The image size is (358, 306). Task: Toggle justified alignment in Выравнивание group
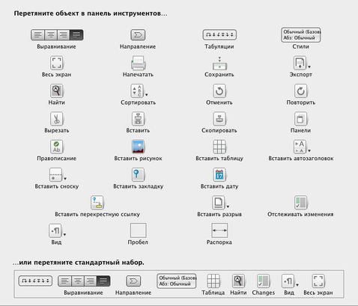(x=76, y=35)
